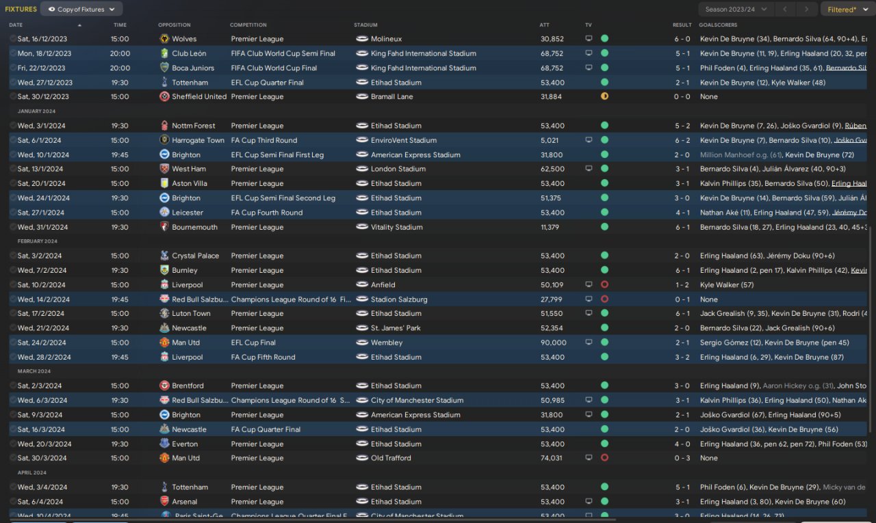Click the stadium icon beside Old Trafford
The height and width of the screenshot is (523, 876).
coord(362,458)
